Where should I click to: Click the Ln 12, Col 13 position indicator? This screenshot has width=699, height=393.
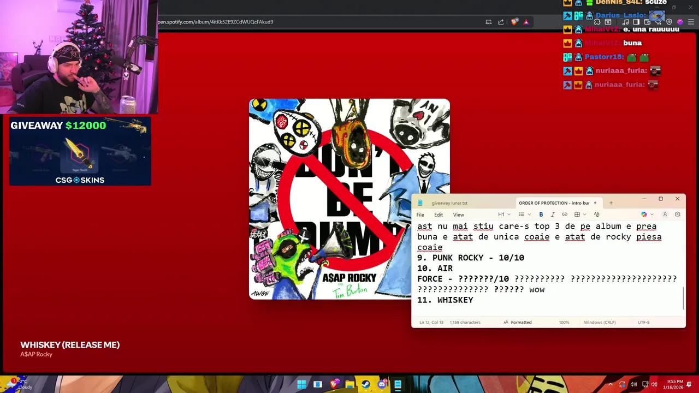point(431,323)
